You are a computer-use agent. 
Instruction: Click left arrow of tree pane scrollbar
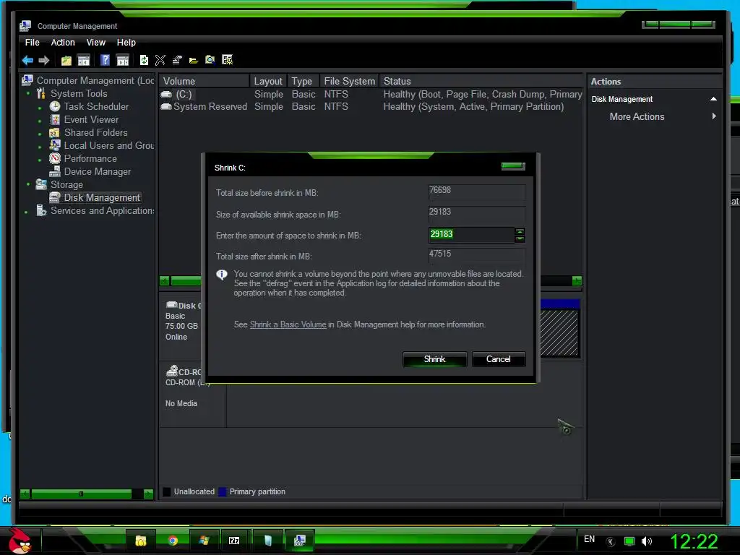(25, 494)
